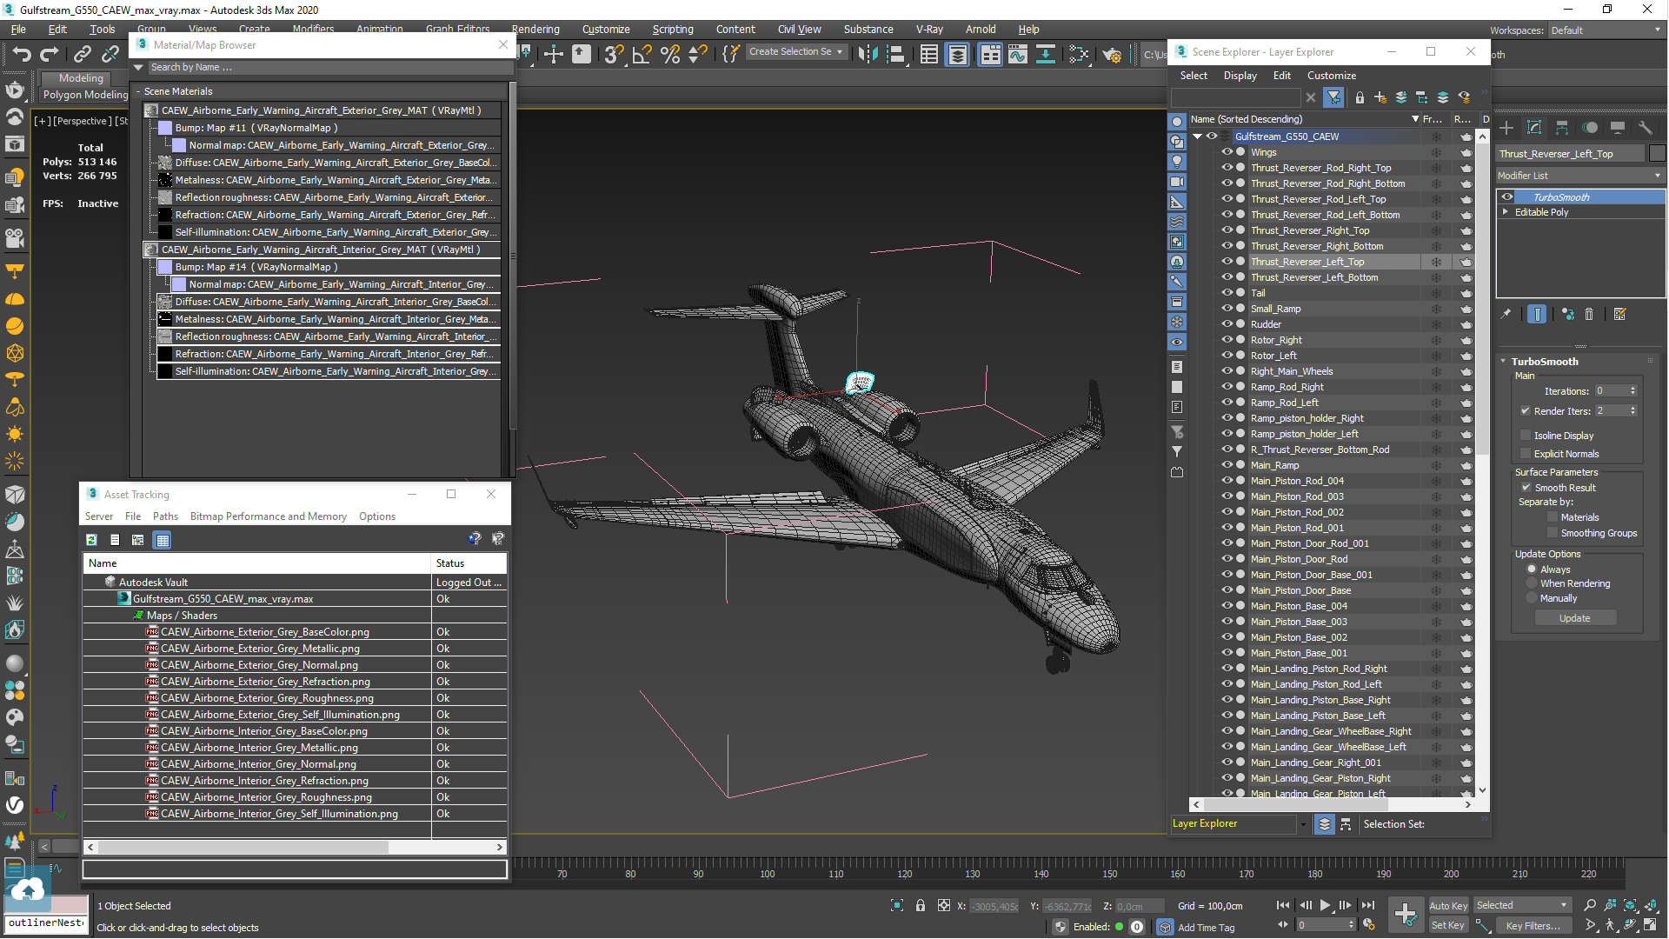Expand the Editable Poly modifier entry
The image size is (1669, 939).
[1506, 212]
